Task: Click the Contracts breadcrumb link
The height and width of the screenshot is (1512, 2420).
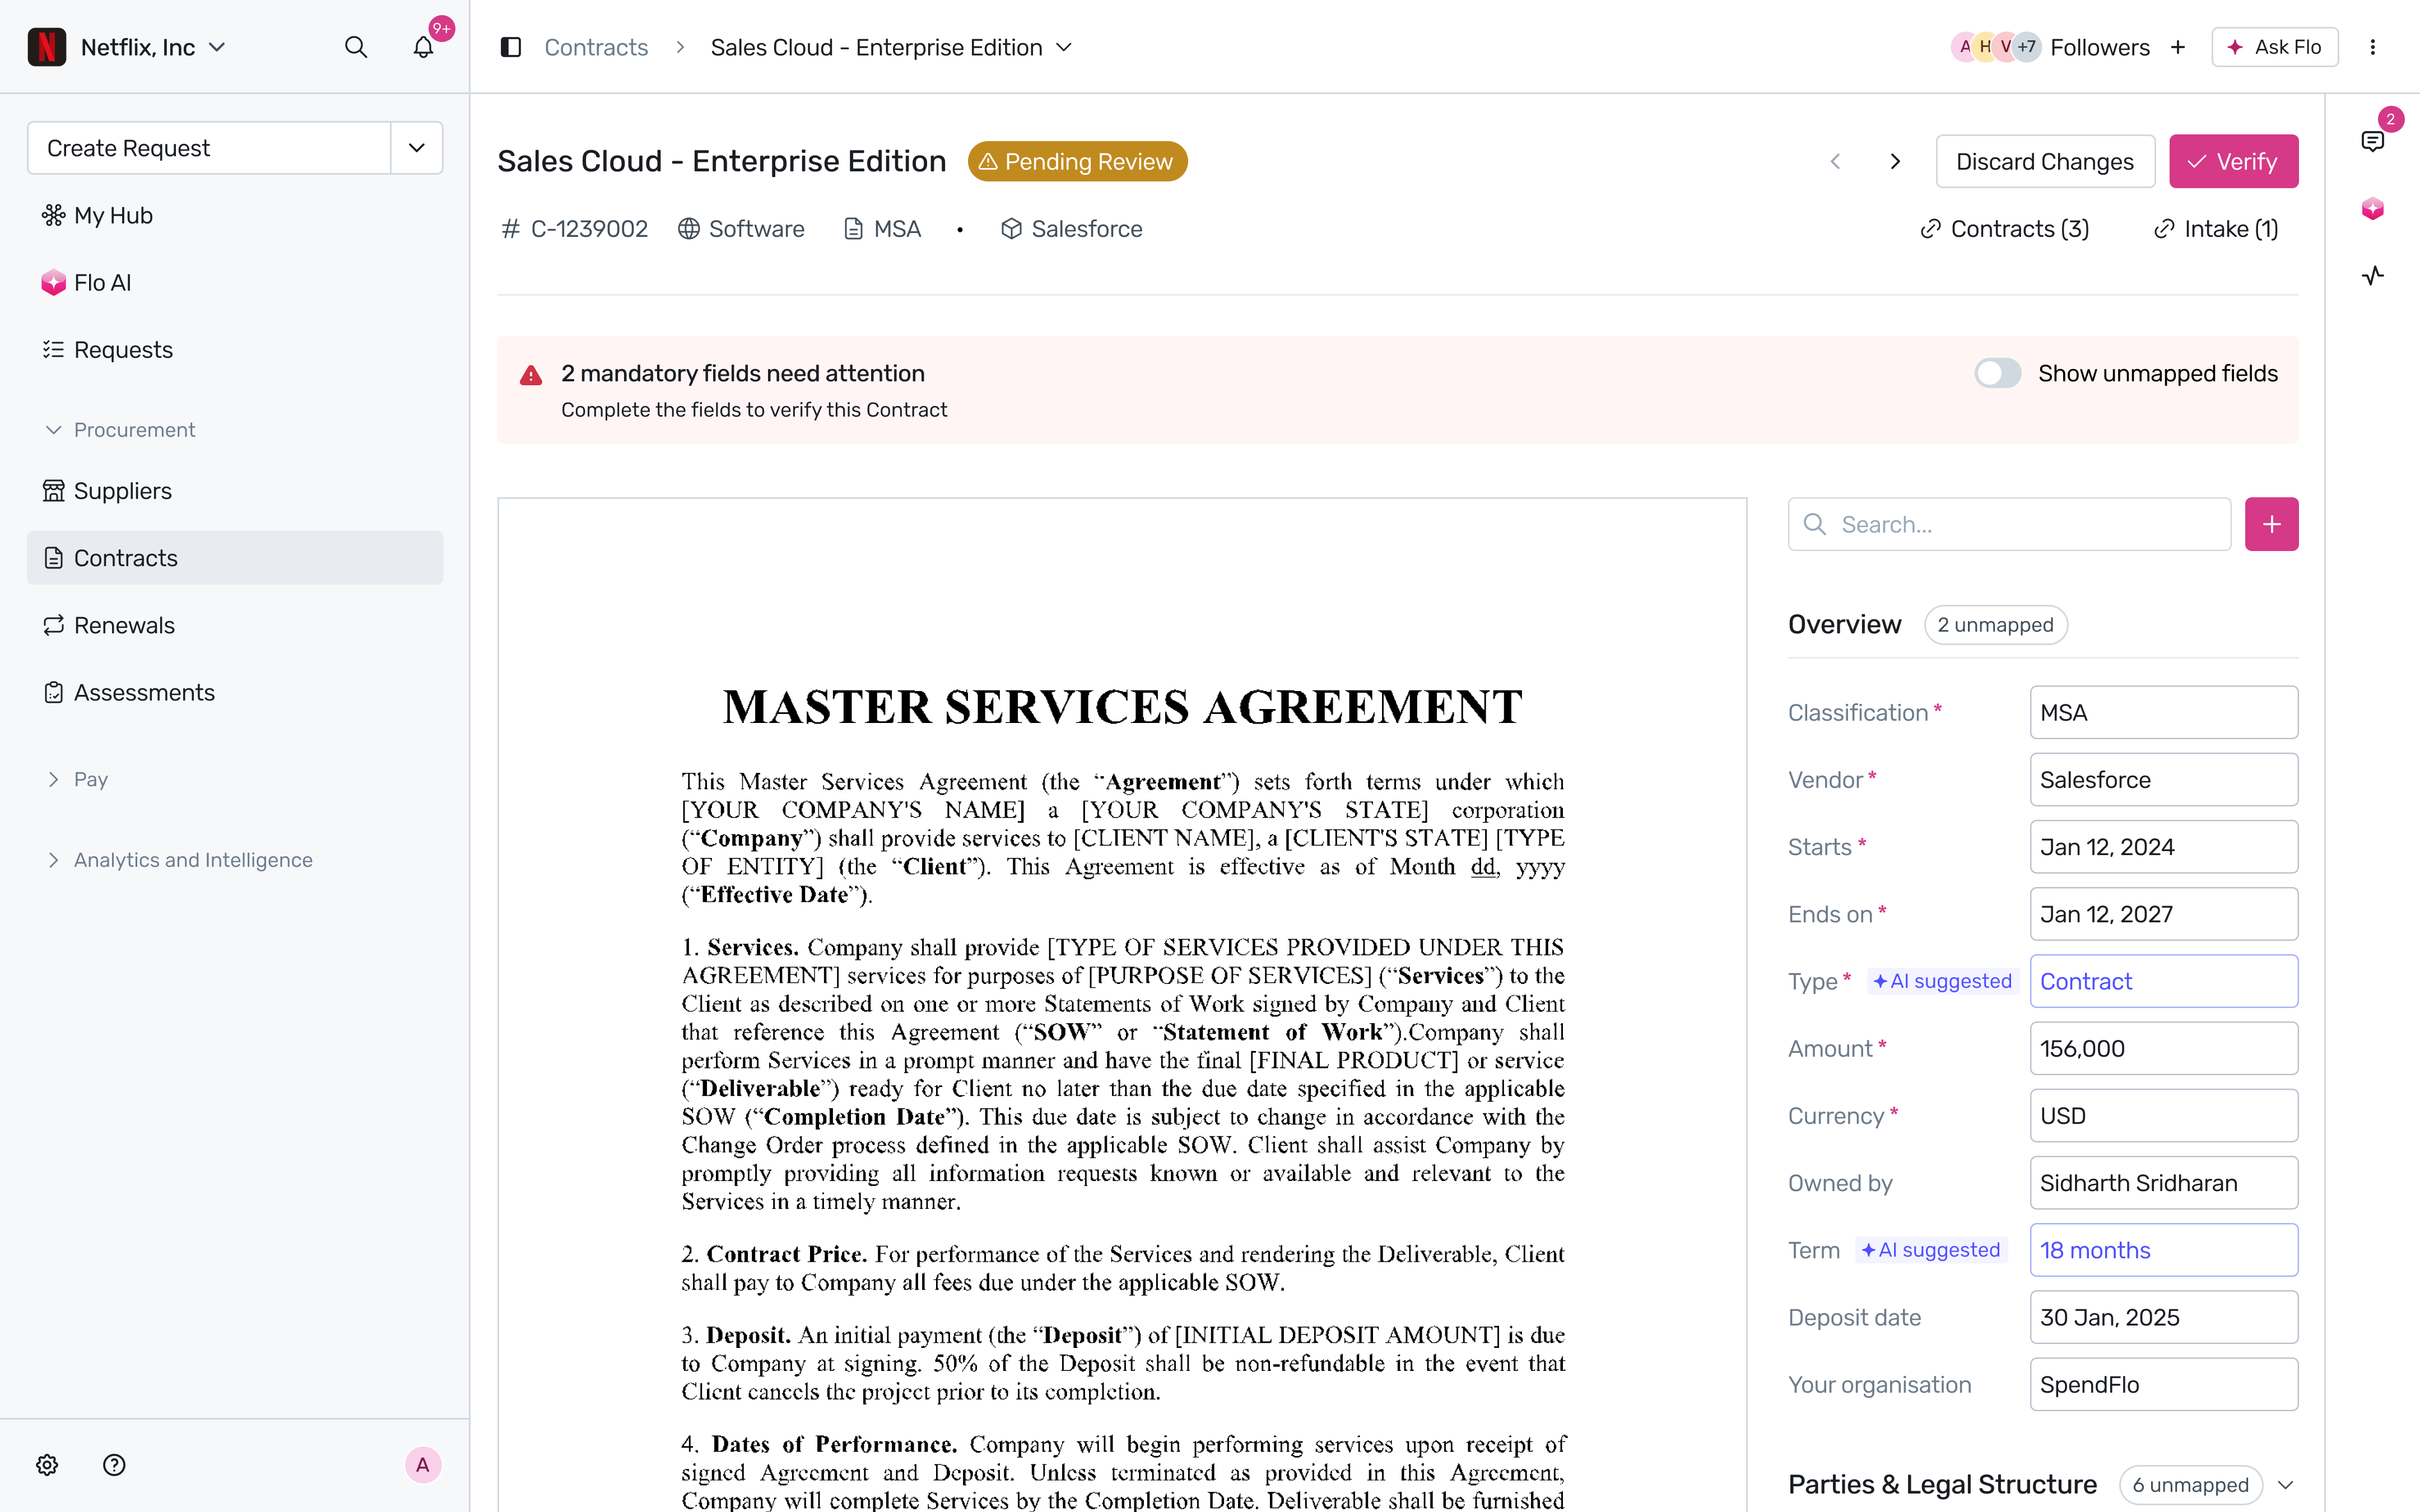Action: pos(596,47)
